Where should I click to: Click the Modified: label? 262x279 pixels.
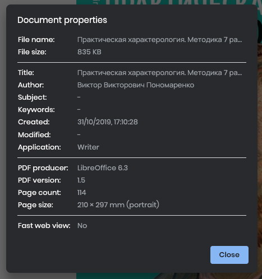tap(34, 134)
